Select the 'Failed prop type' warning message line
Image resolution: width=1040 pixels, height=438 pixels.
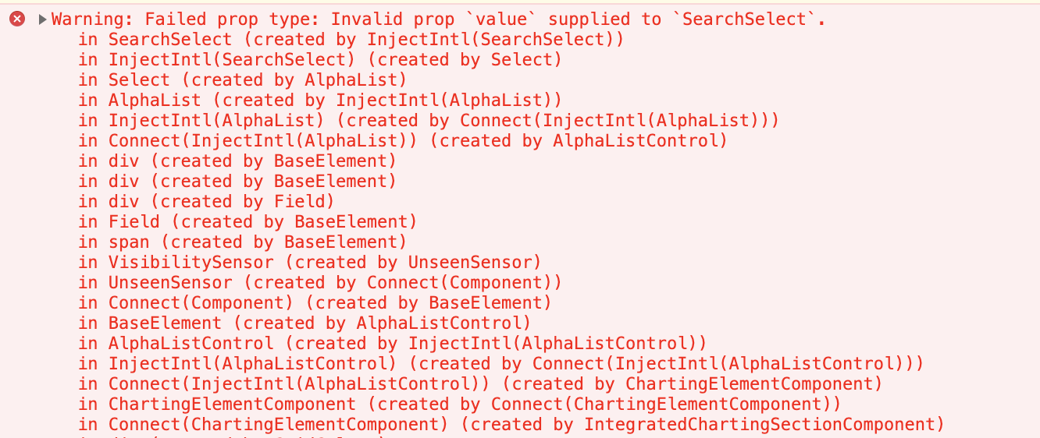(x=439, y=19)
